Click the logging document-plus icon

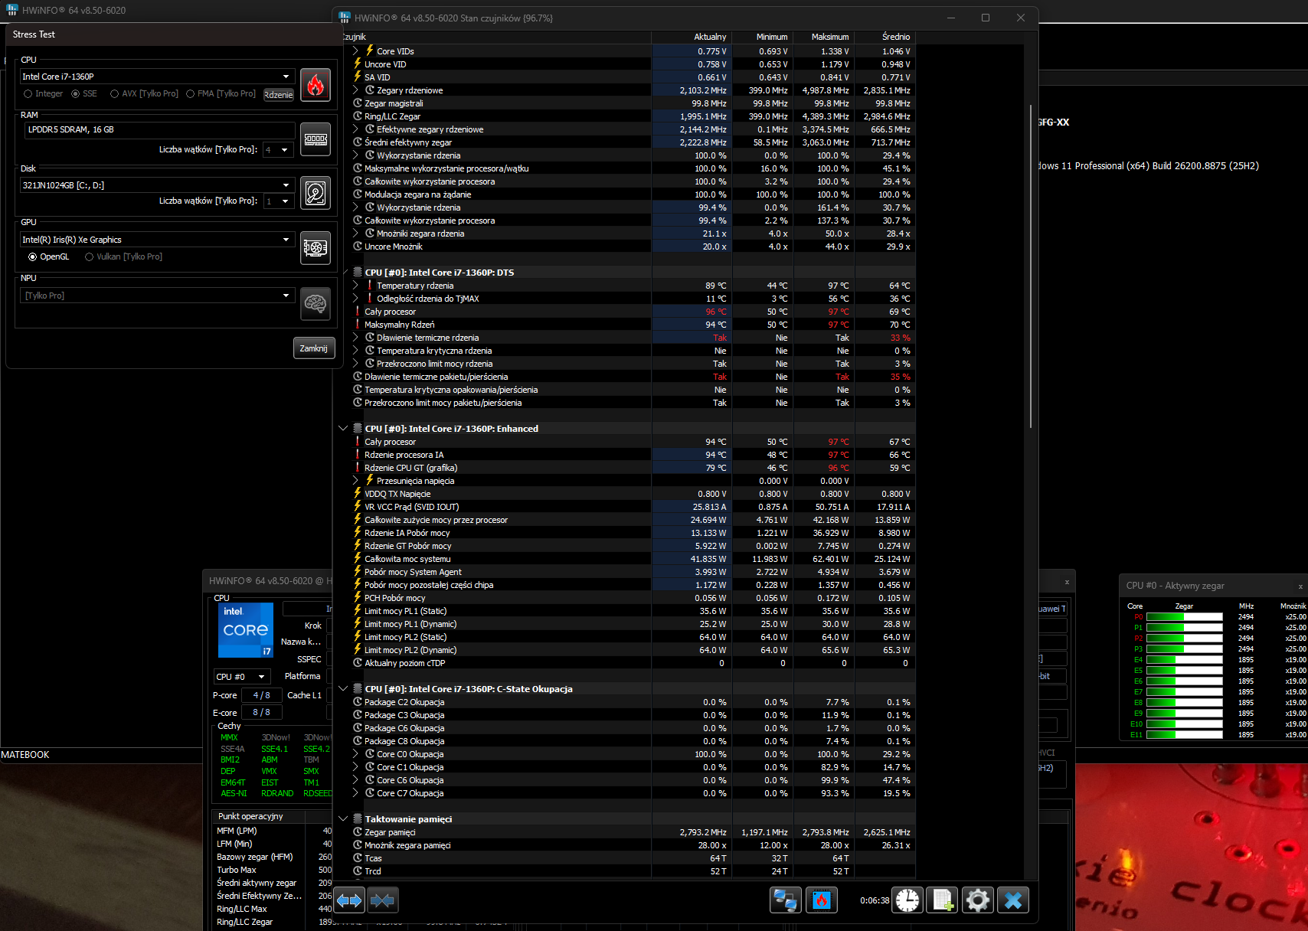coord(942,900)
